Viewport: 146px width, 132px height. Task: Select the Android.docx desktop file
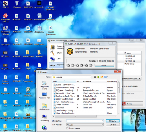coord(39,17)
